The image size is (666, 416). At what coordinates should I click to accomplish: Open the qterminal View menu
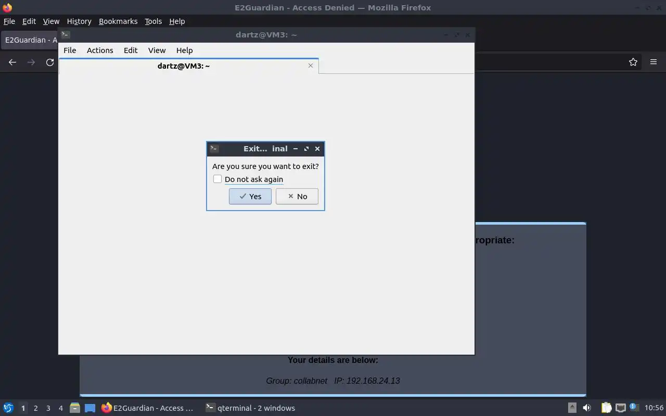pos(157,50)
